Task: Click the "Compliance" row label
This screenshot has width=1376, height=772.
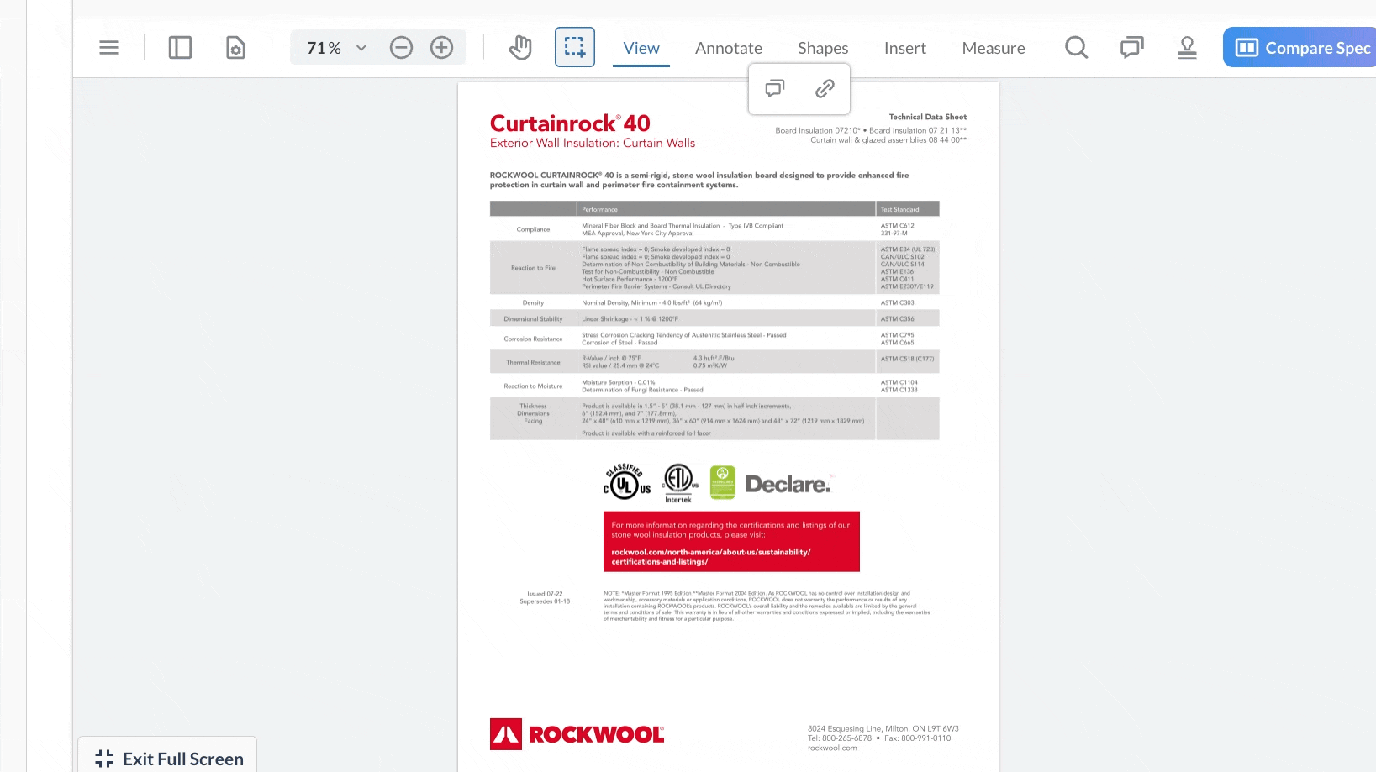Action: point(533,229)
